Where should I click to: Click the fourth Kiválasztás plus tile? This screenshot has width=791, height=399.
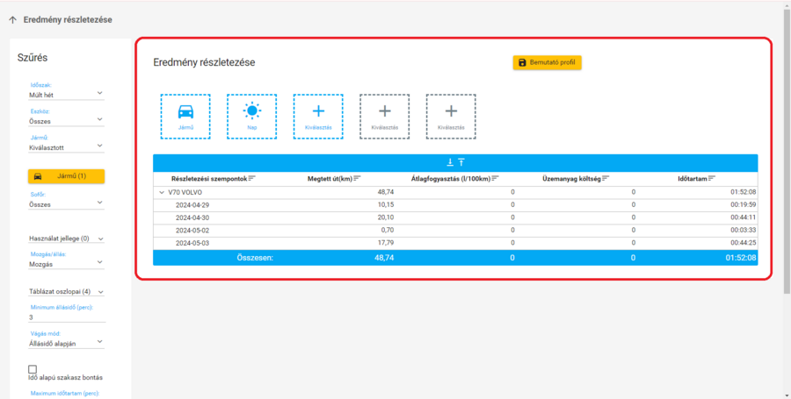(x=384, y=116)
